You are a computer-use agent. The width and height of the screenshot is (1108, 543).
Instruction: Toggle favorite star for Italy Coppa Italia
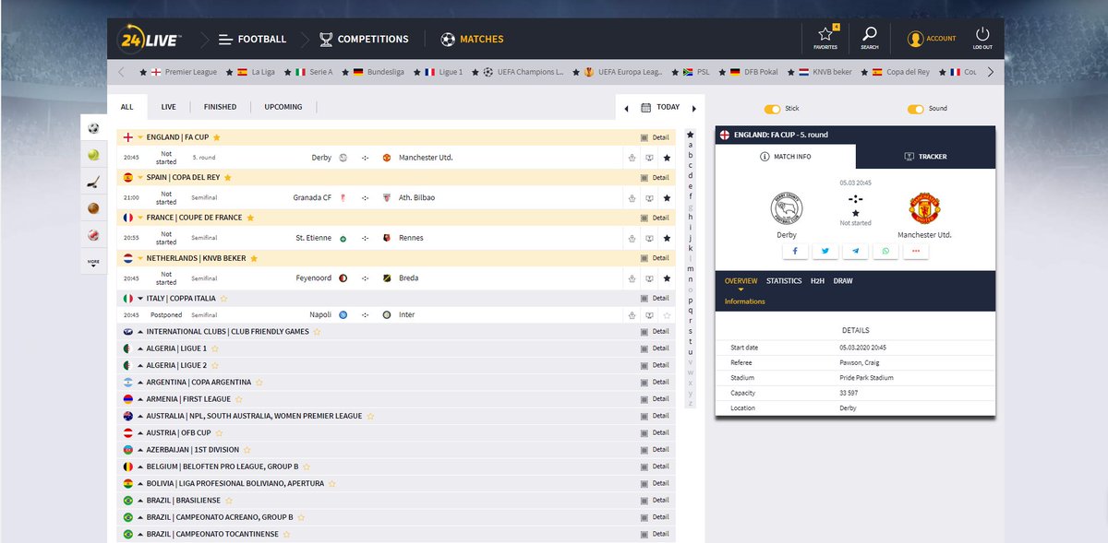tap(223, 299)
